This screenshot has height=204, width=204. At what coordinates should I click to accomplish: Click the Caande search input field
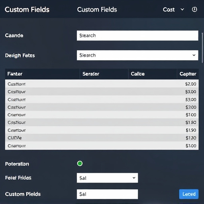[x=137, y=35]
